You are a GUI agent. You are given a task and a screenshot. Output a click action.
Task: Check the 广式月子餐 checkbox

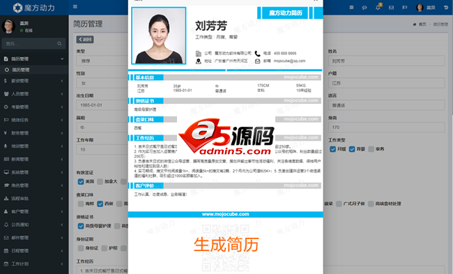(339, 204)
